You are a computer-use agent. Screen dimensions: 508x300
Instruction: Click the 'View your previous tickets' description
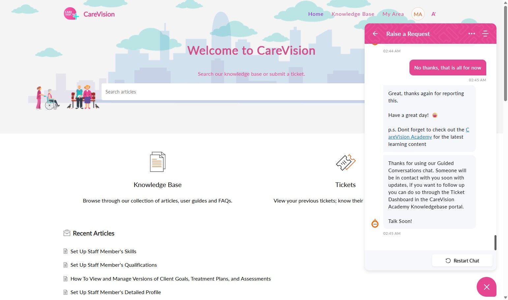tap(318, 201)
